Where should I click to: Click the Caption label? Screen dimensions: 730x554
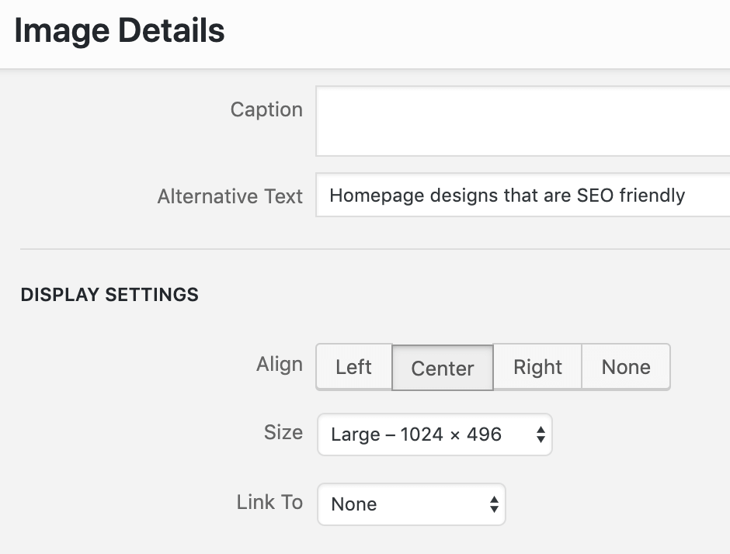(x=267, y=109)
